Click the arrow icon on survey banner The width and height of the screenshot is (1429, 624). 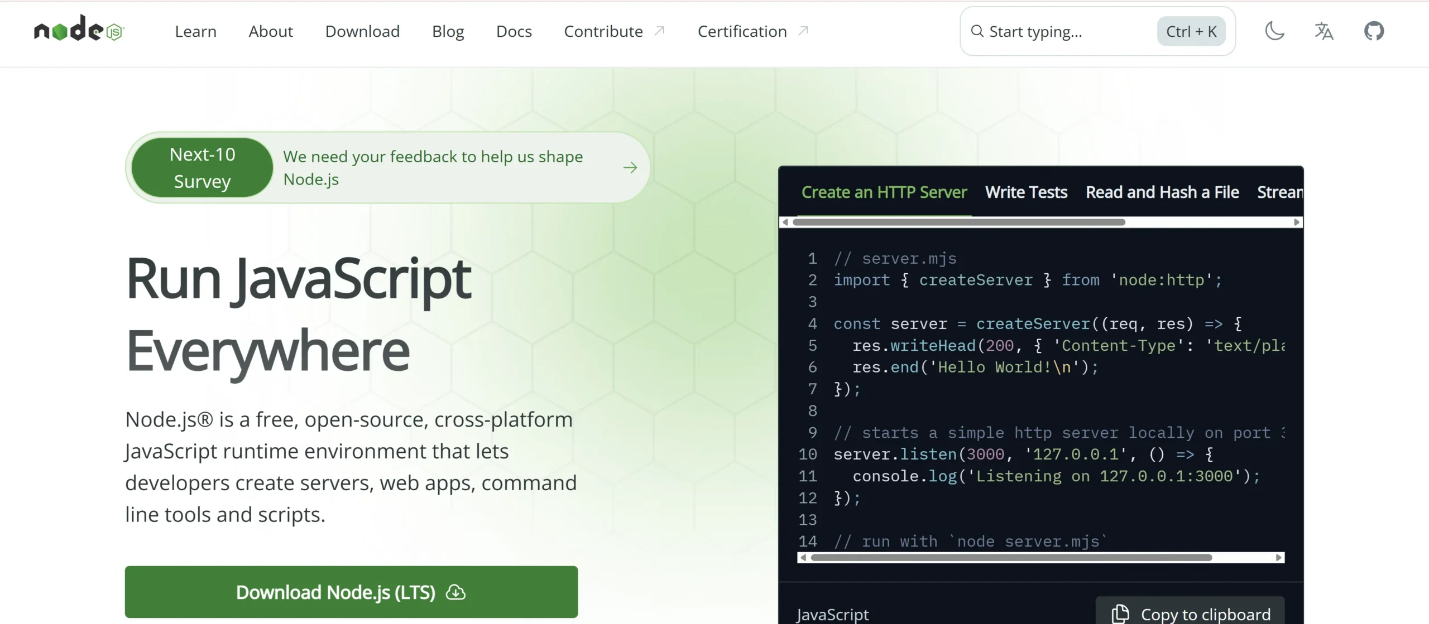point(630,167)
